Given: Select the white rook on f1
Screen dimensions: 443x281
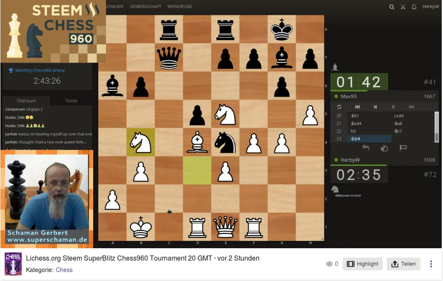Looking at the screenshot, I should click(x=254, y=227).
